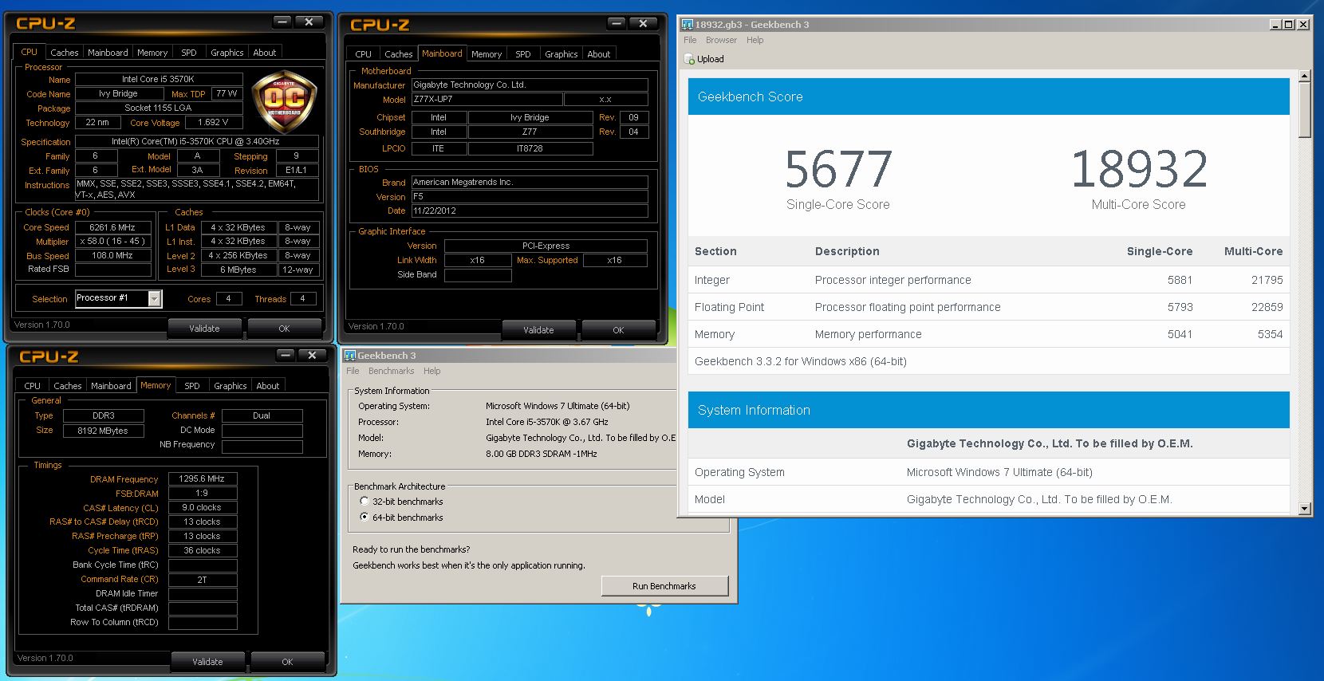Screen dimensions: 1324x681
Task: Click the Memory row single-core 5041
Action: [x=1180, y=334]
